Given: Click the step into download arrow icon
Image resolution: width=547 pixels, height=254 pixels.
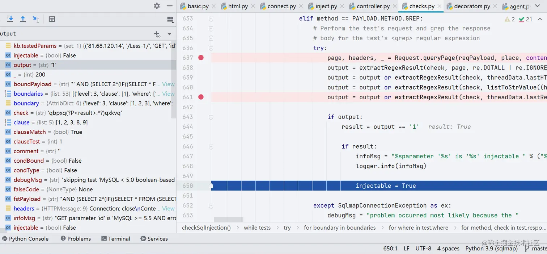Looking at the screenshot, I should click(x=10, y=19).
